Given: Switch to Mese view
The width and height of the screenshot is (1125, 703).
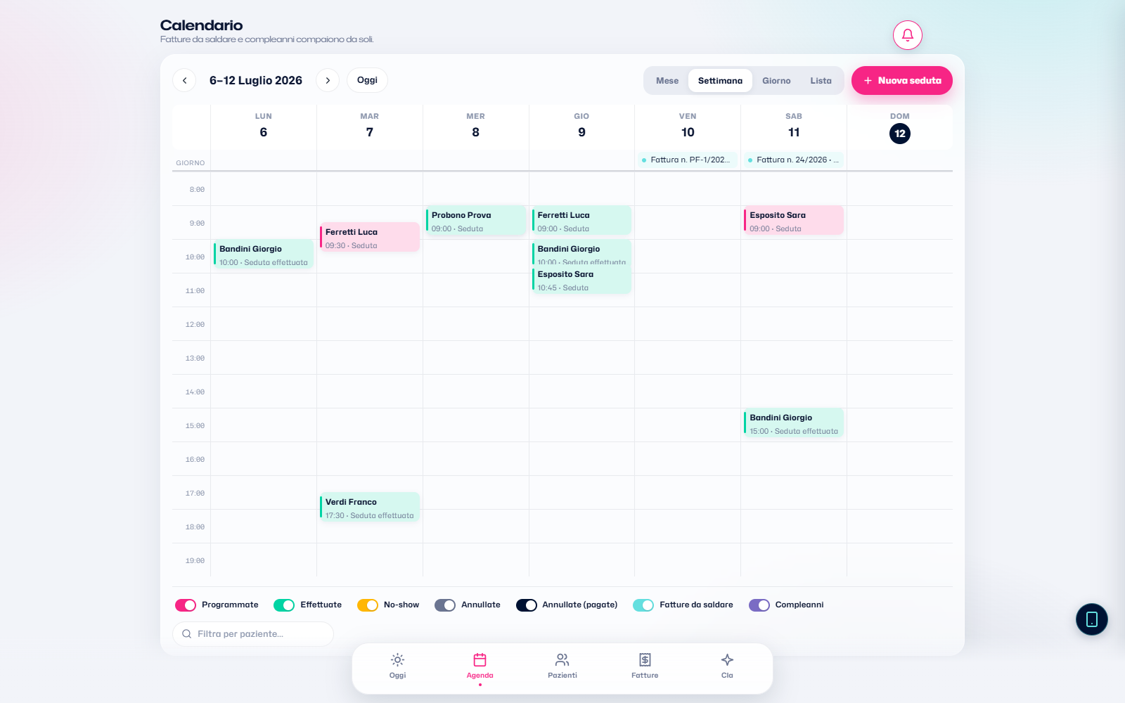Looking at the screenshot, I should [667, 81].
